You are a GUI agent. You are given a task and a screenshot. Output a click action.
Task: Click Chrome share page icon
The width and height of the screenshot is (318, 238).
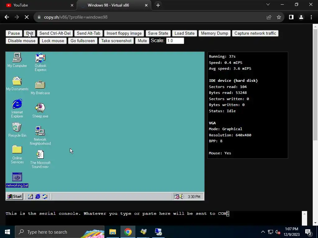coord(269,17)
